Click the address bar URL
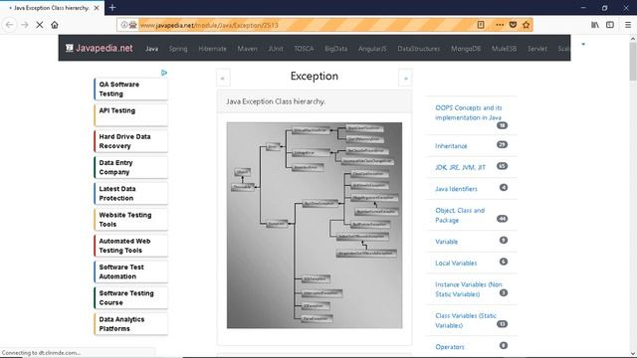This screenshot has width=637, height=358. (x=209, y=25)
